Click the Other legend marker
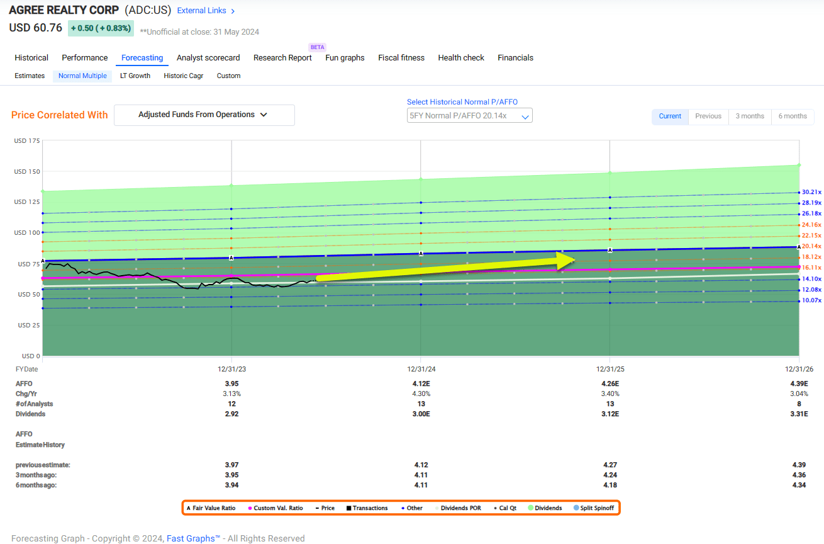This screenshot has height=544, width=824. click(403, 508)
